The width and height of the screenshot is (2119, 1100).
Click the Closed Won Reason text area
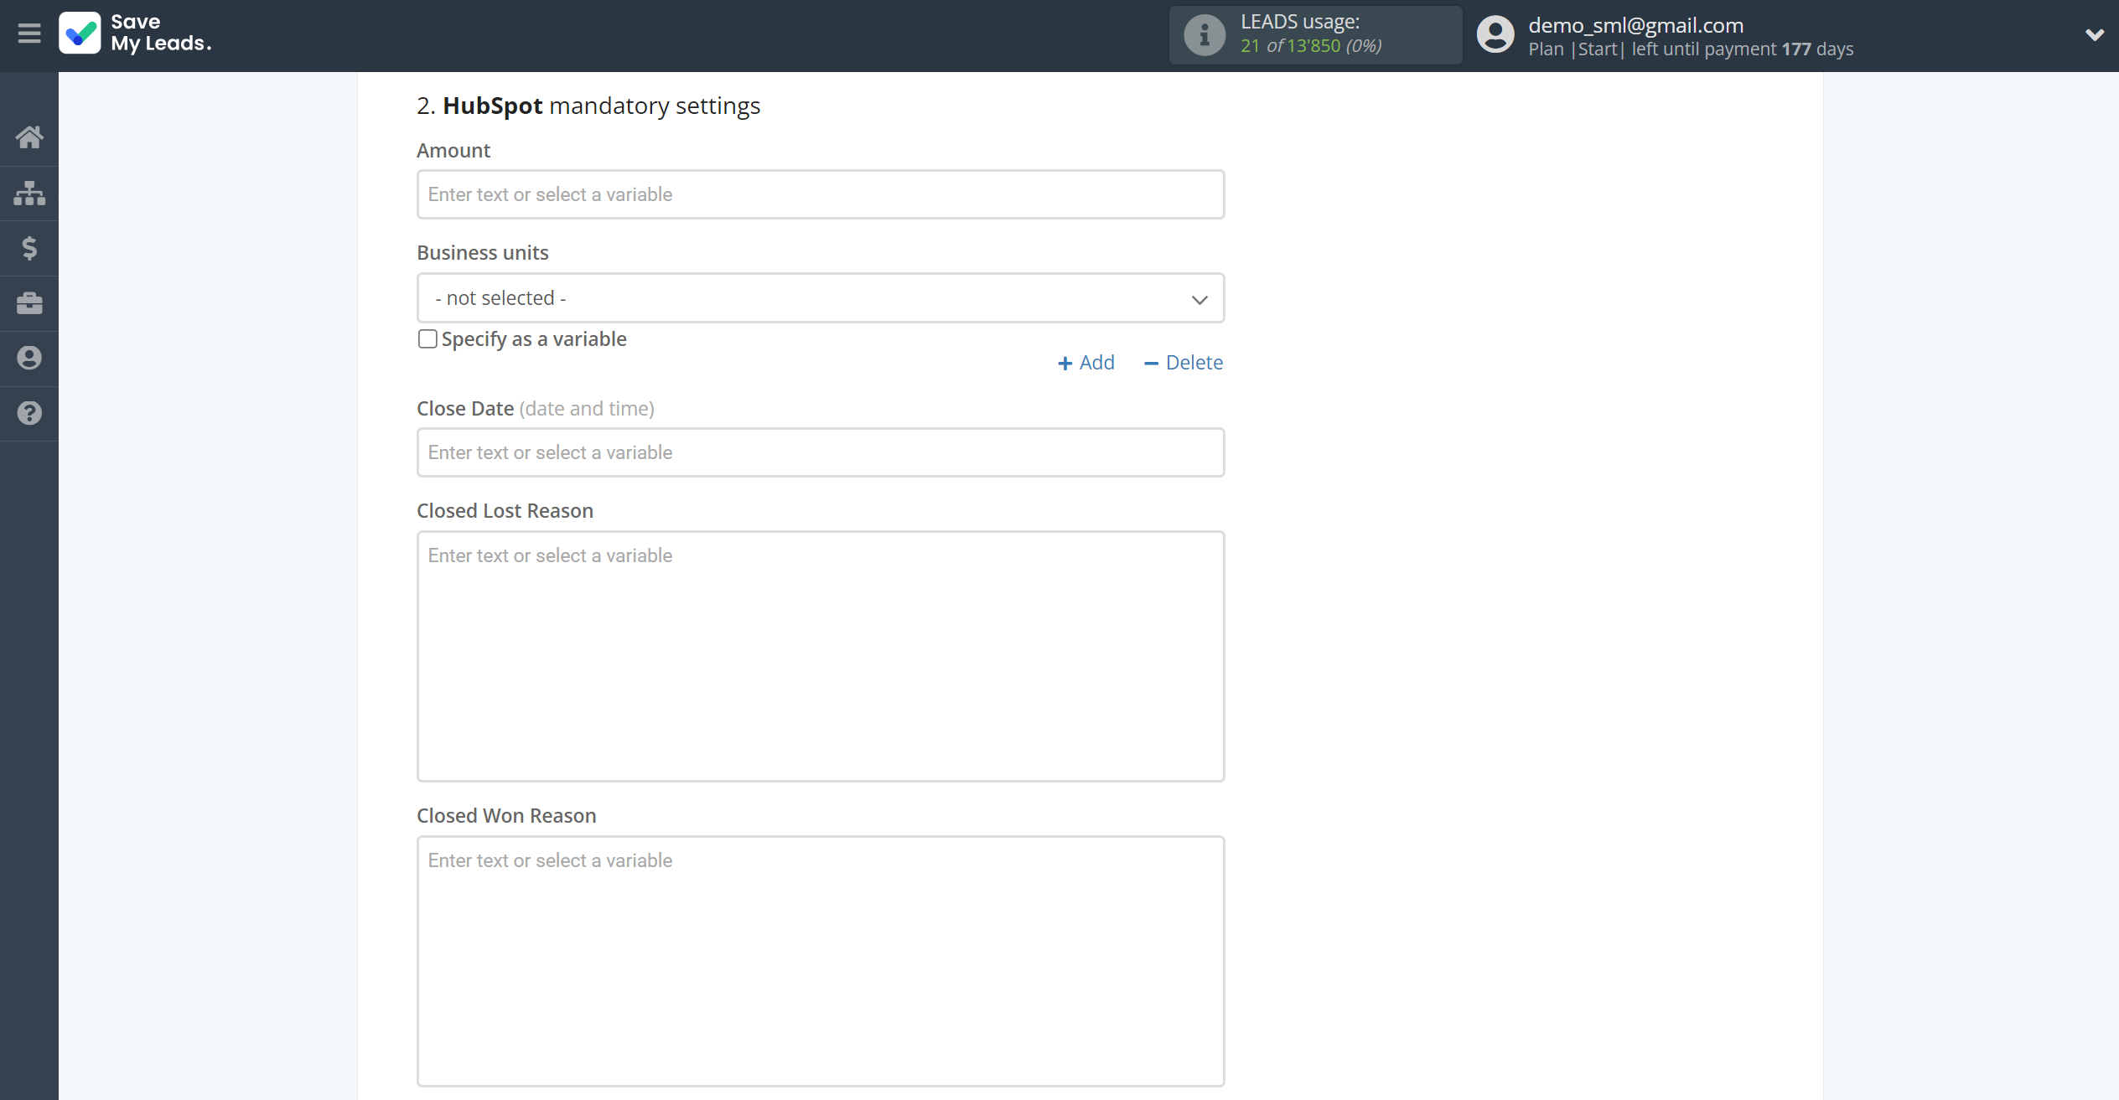coord(821,962)
